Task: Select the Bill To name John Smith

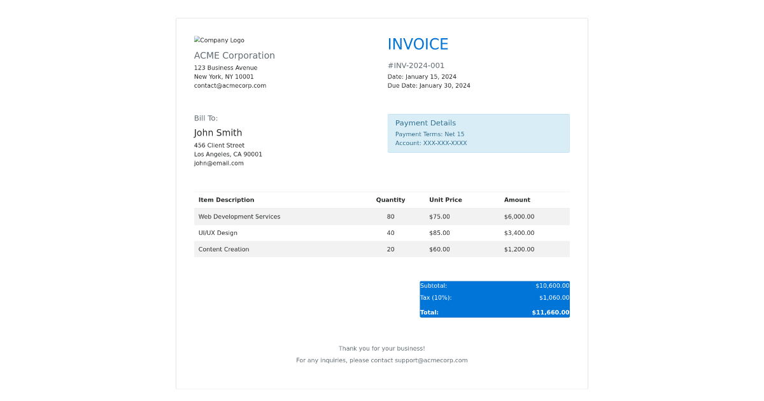Action: pos(218,132)
